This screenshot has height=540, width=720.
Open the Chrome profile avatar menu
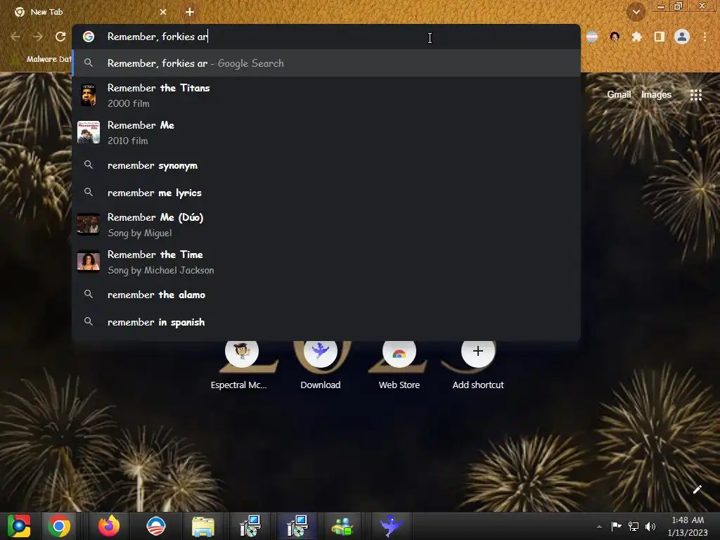(x=682, y=37)
